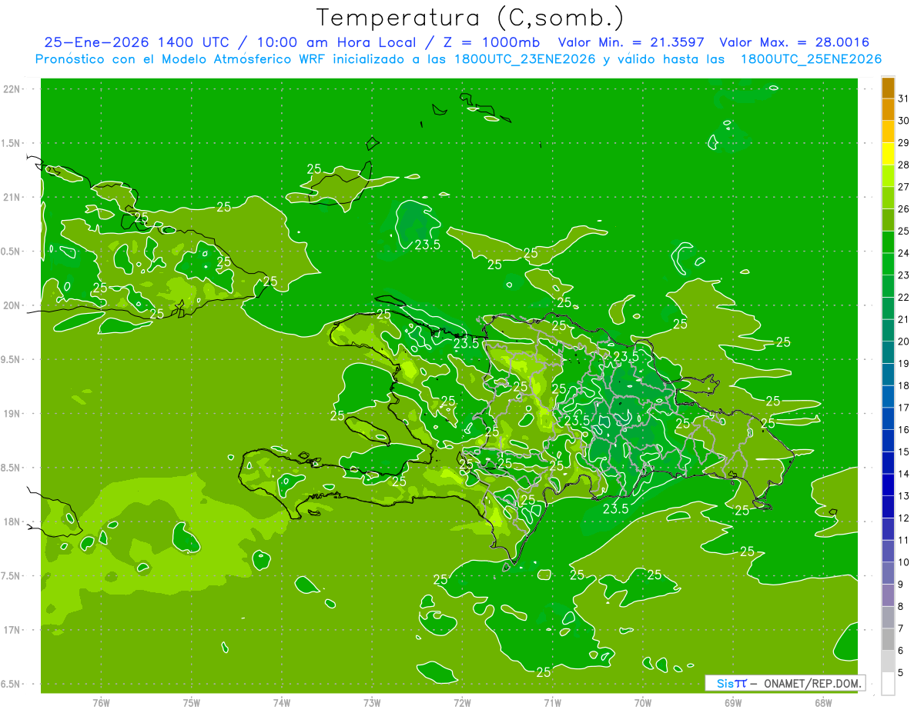The image size is (924, 713).
Task: Click the 72W longitude axis label
Action: click(462, 702)
